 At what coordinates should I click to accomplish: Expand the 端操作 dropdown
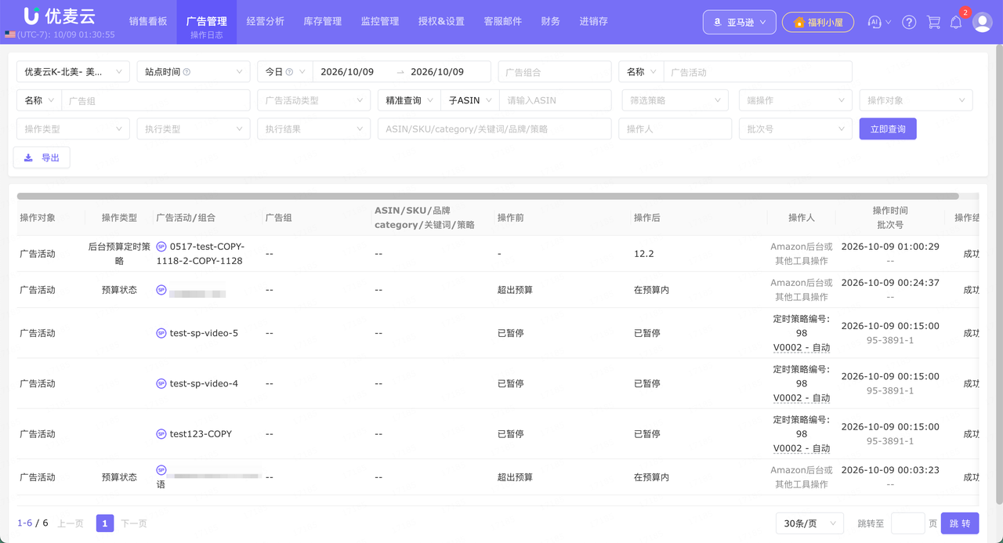coord(795,100)
